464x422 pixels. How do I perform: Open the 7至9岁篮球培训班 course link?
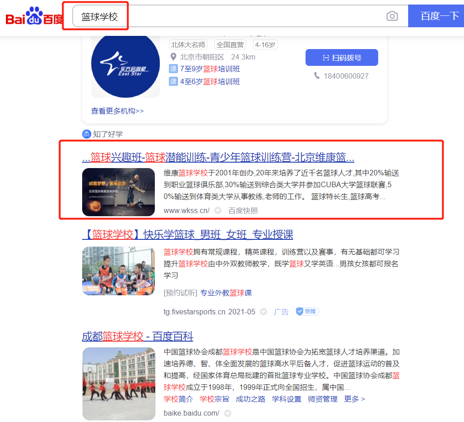210,69
